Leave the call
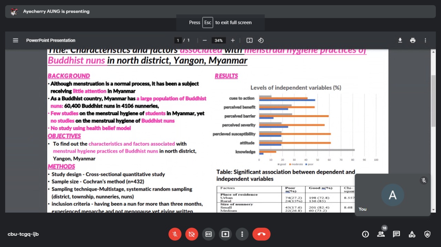Screen dimensions: 441x247 click(261, 234)
